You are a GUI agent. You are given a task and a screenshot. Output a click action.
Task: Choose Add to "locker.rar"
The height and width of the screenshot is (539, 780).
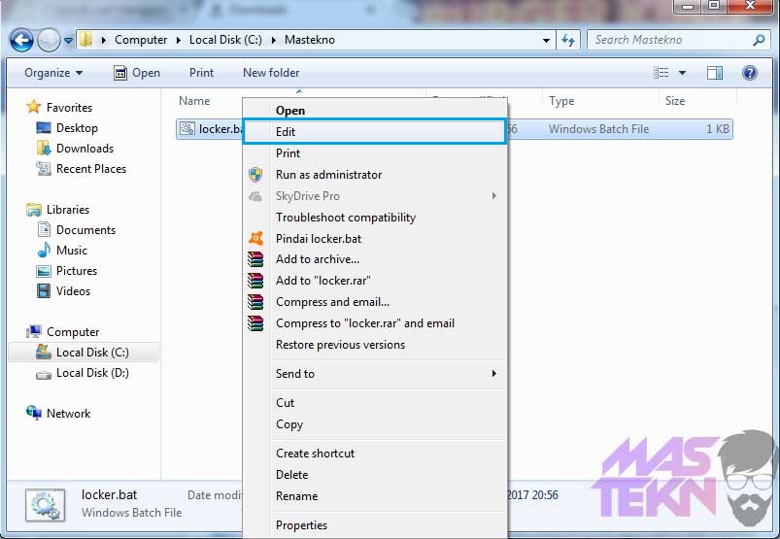[375, 281]
